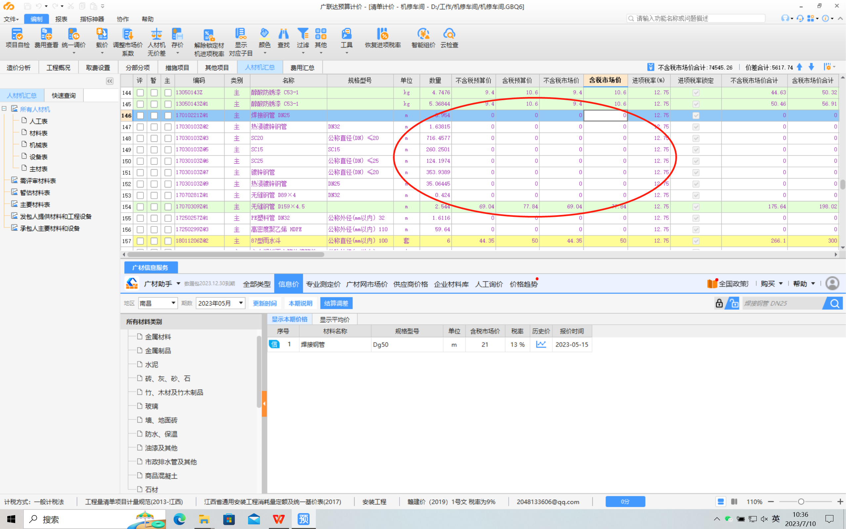The image size is (846, 529).
Task: Open the 查找 find tool
Action: click(x=283, y=38)
